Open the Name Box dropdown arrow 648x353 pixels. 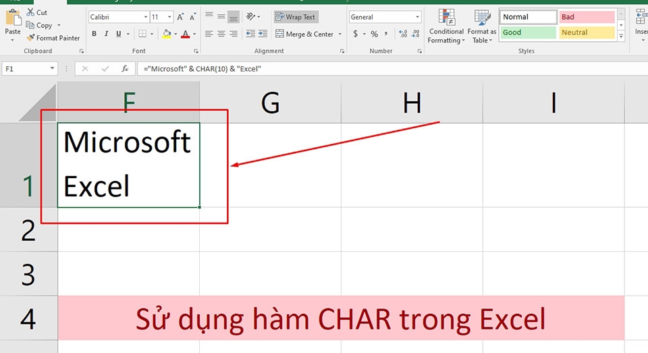(52, 69)
